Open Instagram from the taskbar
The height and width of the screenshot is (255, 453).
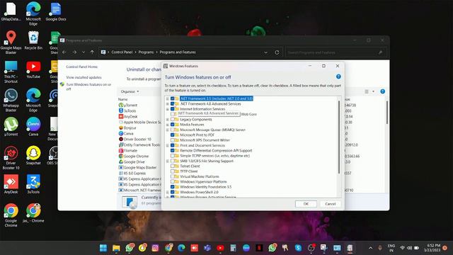pyautogui.click(x=155, y=248)
